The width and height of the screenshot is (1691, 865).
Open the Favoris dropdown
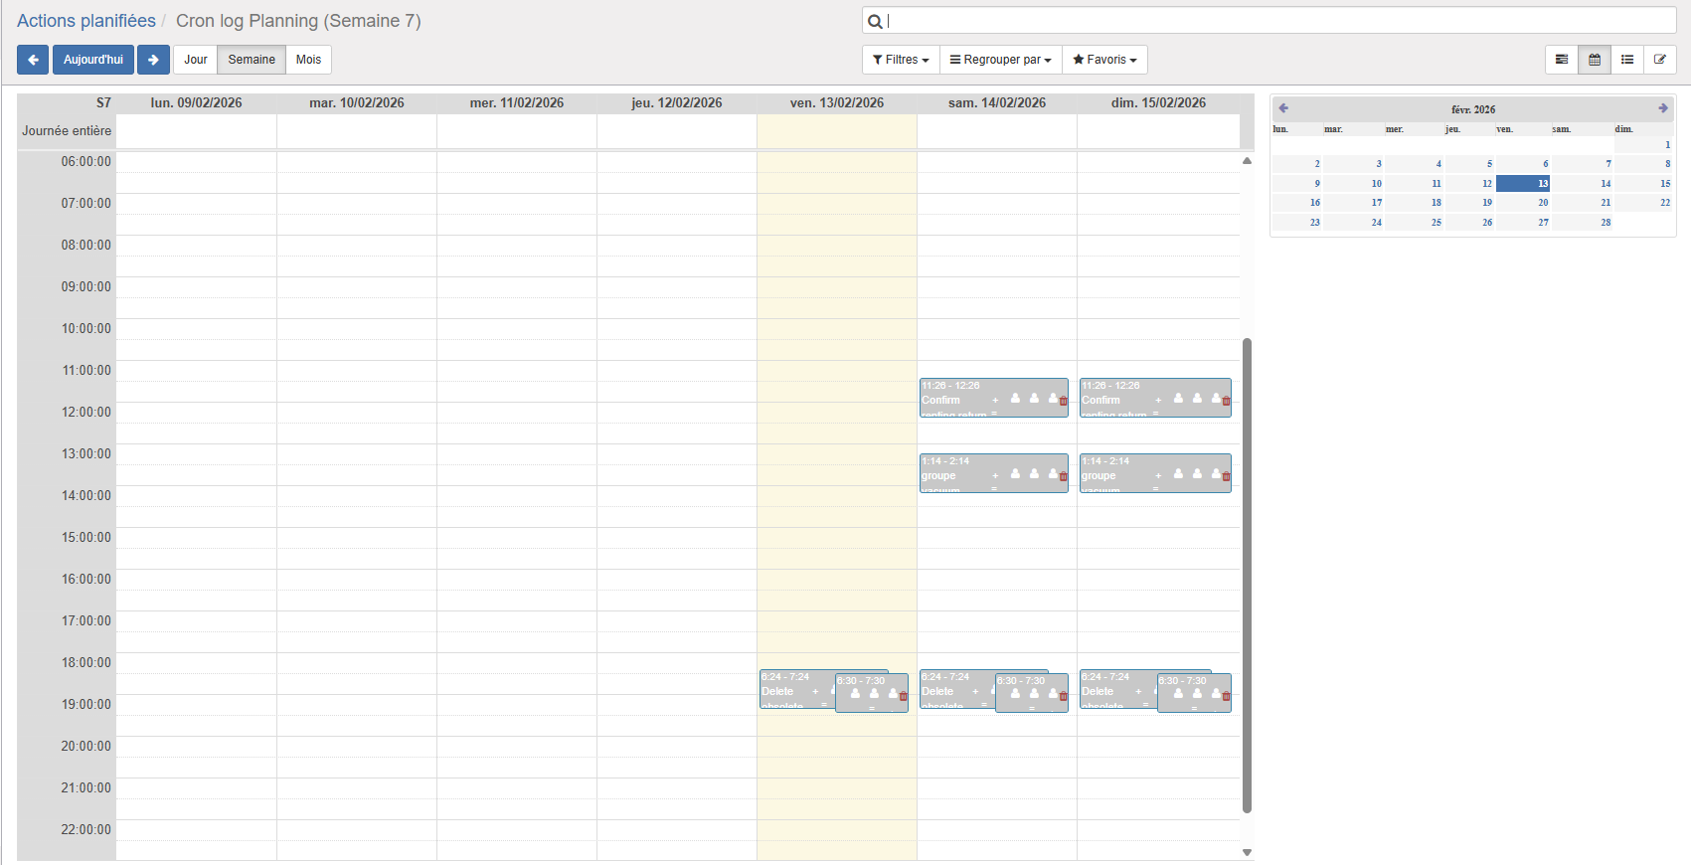pos(1104,60)
